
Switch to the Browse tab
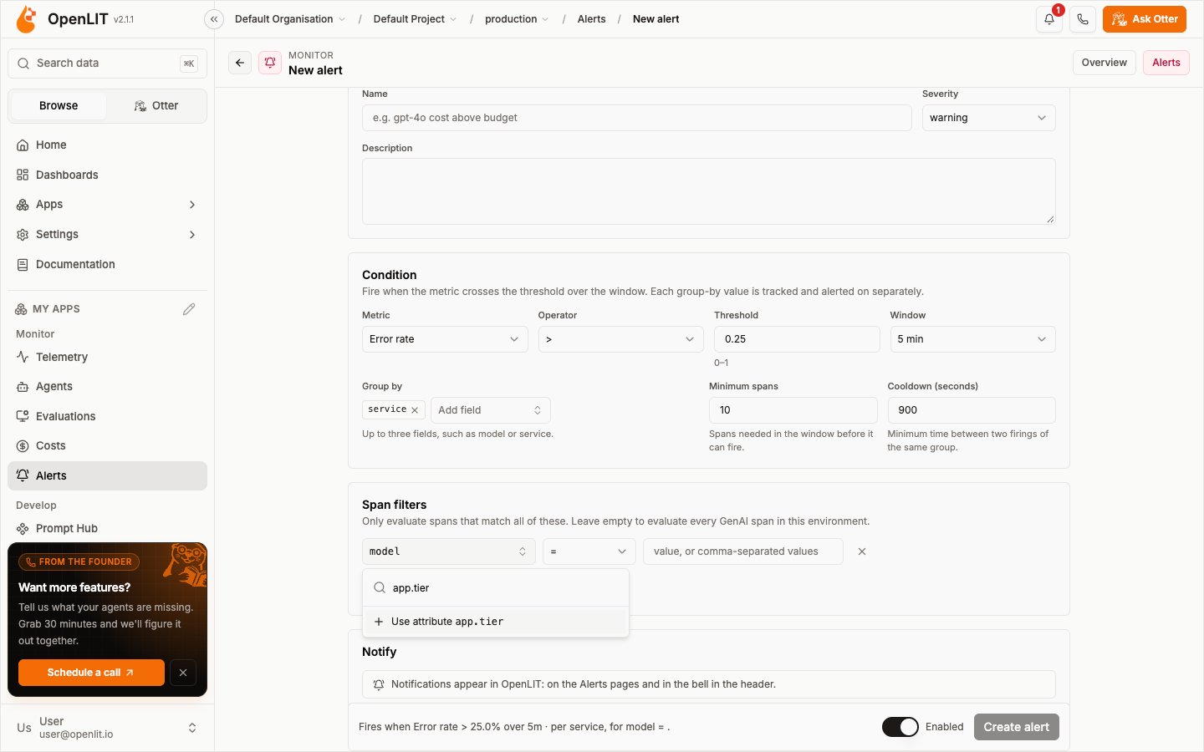point(59,106)
